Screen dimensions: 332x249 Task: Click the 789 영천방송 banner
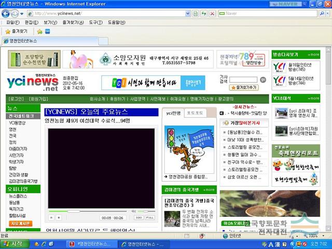tap(242, 59)
